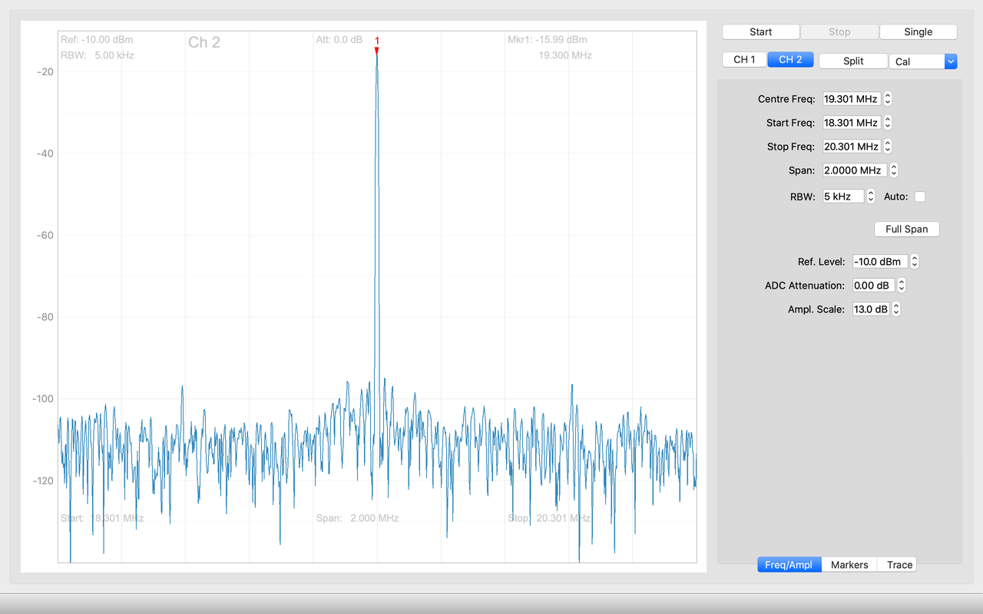Select the CH 1 channel

pos(744,60)
